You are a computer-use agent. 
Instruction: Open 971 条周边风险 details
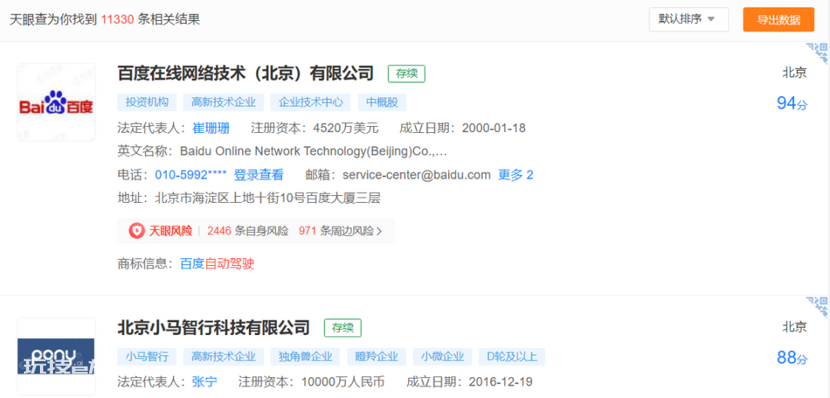[x=336, y=231]
